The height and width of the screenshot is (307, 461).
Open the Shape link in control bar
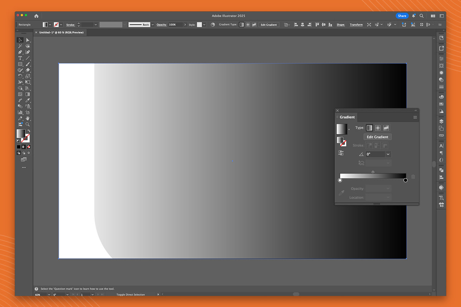(x=341, y=25)
